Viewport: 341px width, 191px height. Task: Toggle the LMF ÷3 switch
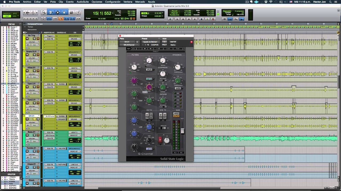[x=149, y=149]
